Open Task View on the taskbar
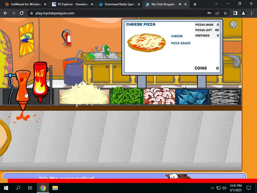The image size is (257, 193). coord(30,188)
